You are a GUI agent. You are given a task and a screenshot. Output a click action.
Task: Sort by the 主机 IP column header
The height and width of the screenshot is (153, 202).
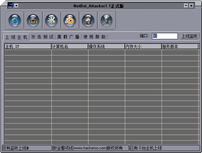(x=28, y=47)
